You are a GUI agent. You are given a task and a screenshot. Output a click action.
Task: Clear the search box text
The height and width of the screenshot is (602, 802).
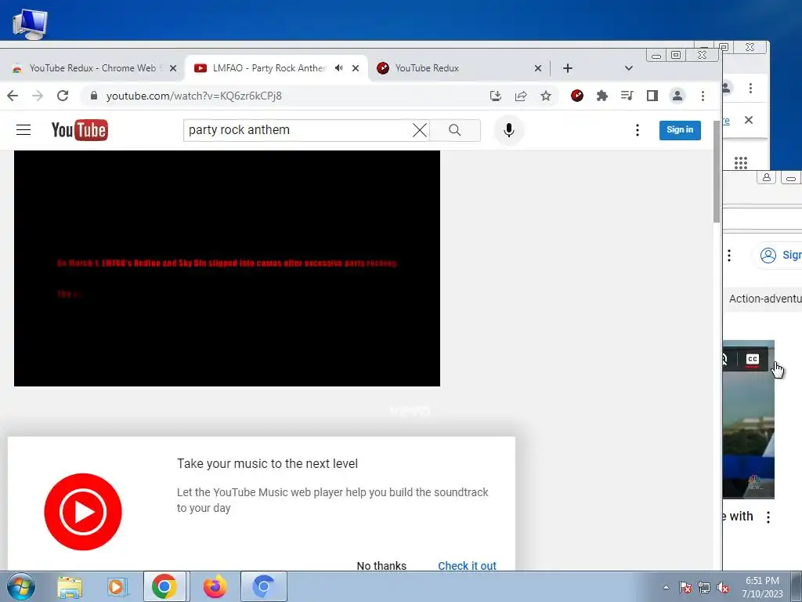(420, 130)
